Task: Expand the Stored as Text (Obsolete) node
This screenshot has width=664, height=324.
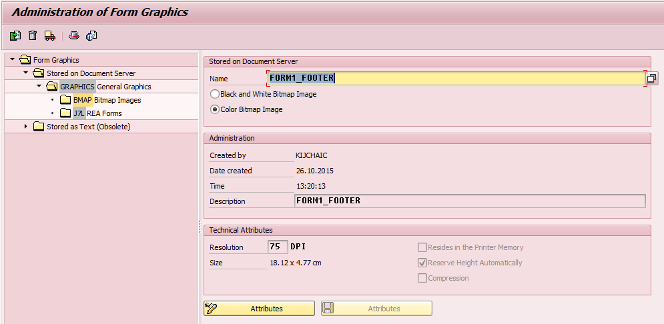Action: pyautogui.click(x=26, y=127)
